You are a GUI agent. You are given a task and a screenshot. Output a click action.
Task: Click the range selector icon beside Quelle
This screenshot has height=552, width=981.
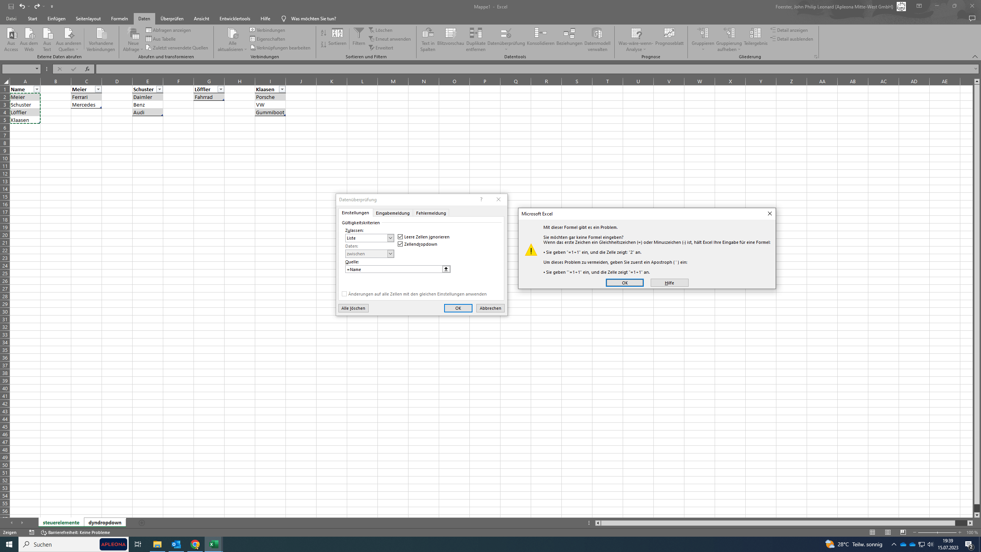point(446,269)
